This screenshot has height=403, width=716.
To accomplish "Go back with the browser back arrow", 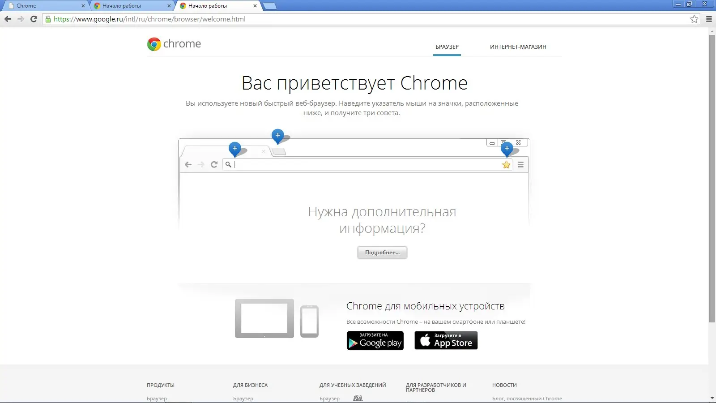I will 8,19.
